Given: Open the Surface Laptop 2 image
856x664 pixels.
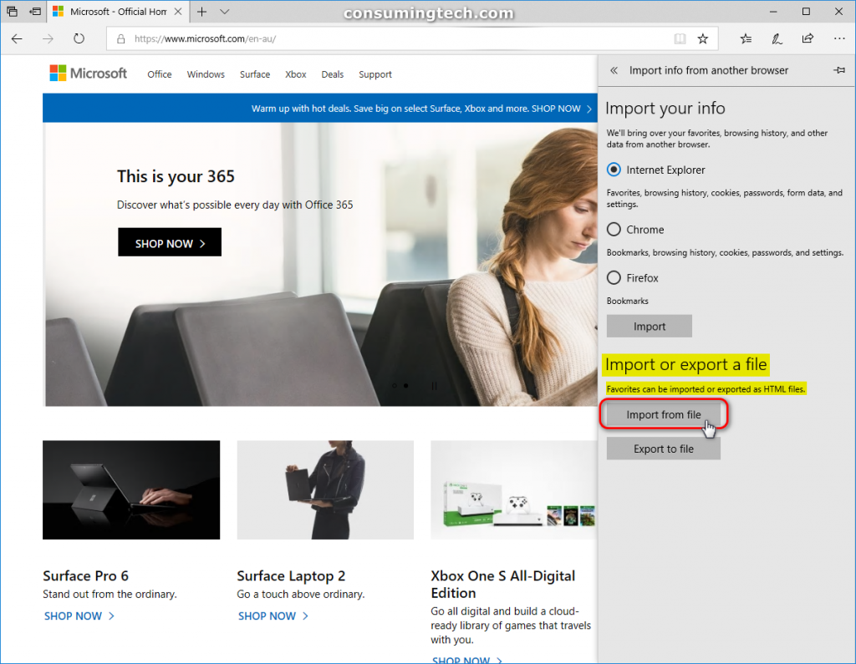Looking at the screenshot, I should (x=325, y=490).
